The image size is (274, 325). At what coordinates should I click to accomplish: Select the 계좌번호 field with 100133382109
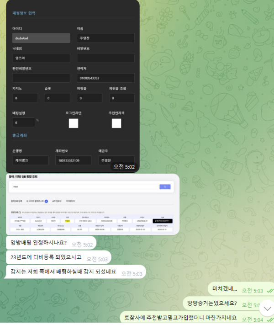point(74,160)
